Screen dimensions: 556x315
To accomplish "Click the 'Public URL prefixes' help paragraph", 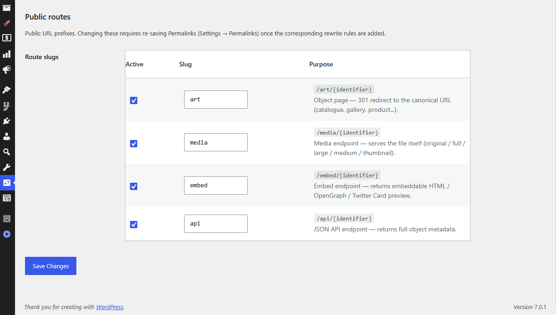I will [x=205, y=34].
